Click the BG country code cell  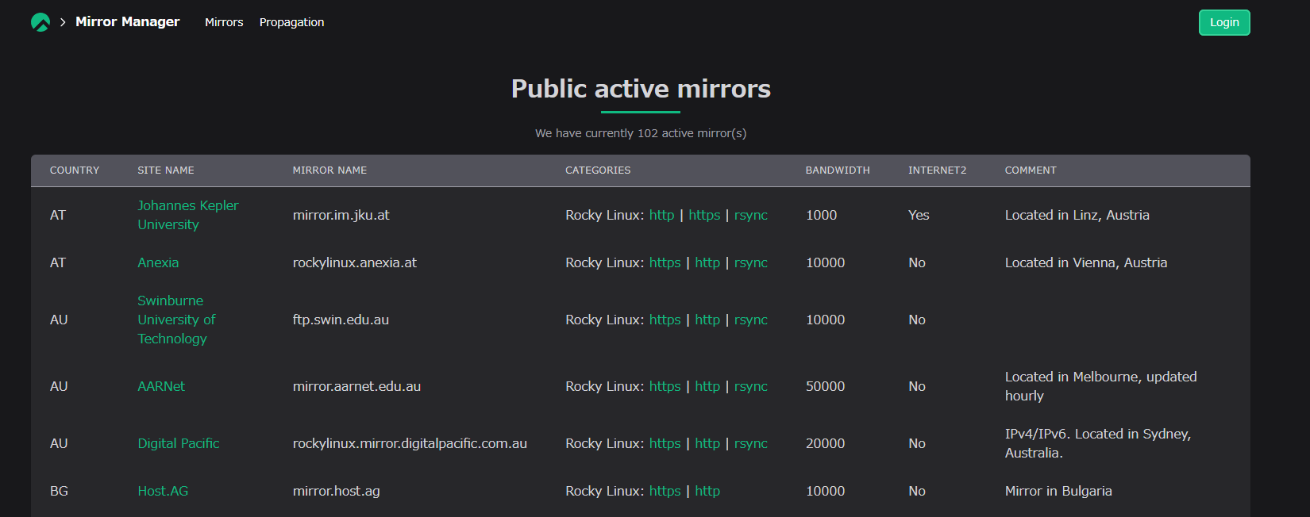coord(59,491)
